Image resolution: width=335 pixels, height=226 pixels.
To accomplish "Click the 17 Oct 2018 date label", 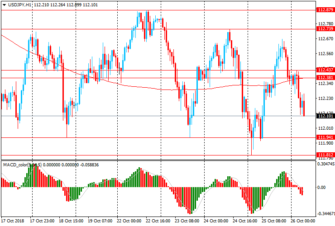I will (13, 221).
